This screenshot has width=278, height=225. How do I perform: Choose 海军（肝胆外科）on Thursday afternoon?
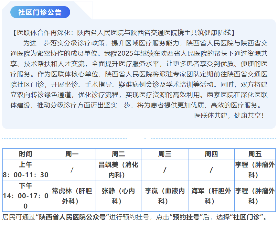tap(211, 196)
